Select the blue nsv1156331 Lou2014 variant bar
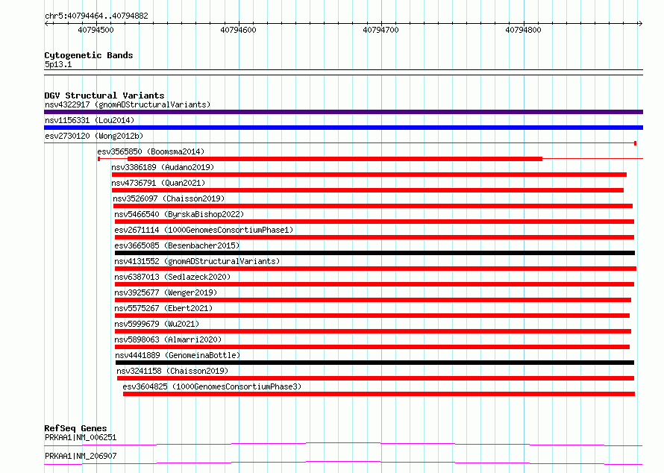This screenshot has width=664, height=473. pos(343,128)
